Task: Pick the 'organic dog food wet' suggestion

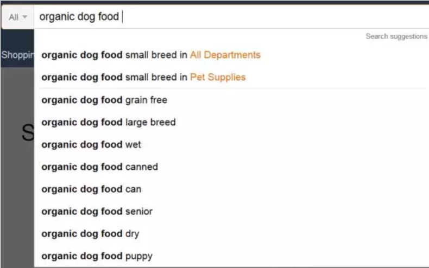Action: point(91,145)
